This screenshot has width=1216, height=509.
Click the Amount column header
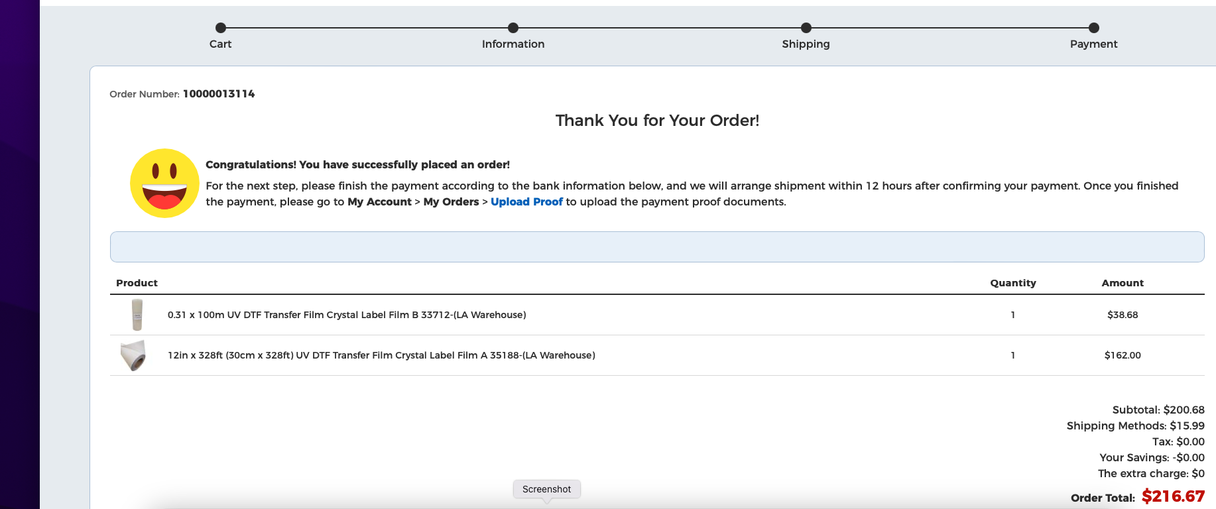[1123, 283]
